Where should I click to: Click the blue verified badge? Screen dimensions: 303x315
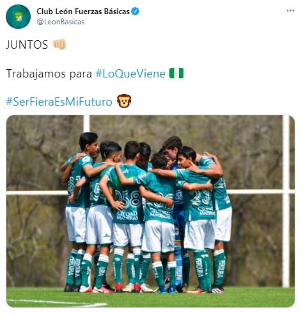click(x=136, y=11)
